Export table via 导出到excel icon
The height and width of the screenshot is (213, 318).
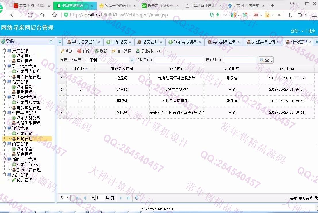coord(138,51)
